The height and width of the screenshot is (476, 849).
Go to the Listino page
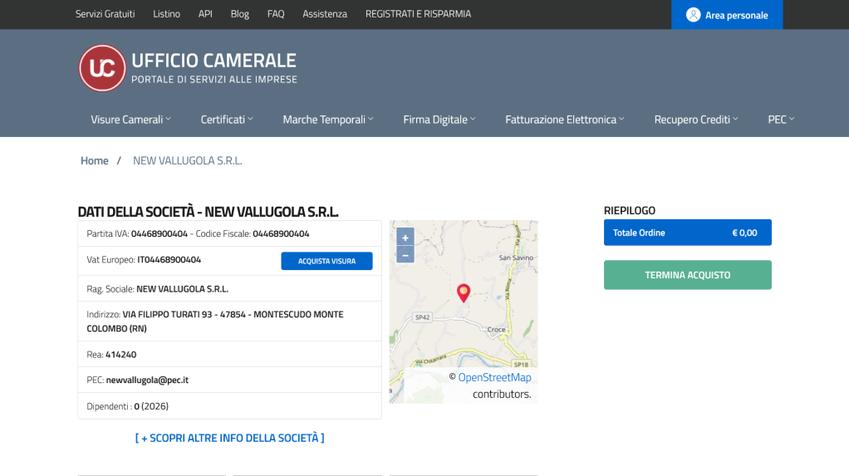166,14
